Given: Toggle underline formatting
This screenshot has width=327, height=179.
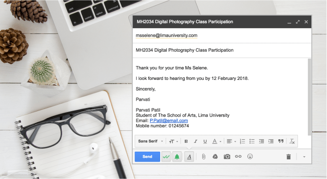Looking at the screenshot, I should click(x=205, y=142).
